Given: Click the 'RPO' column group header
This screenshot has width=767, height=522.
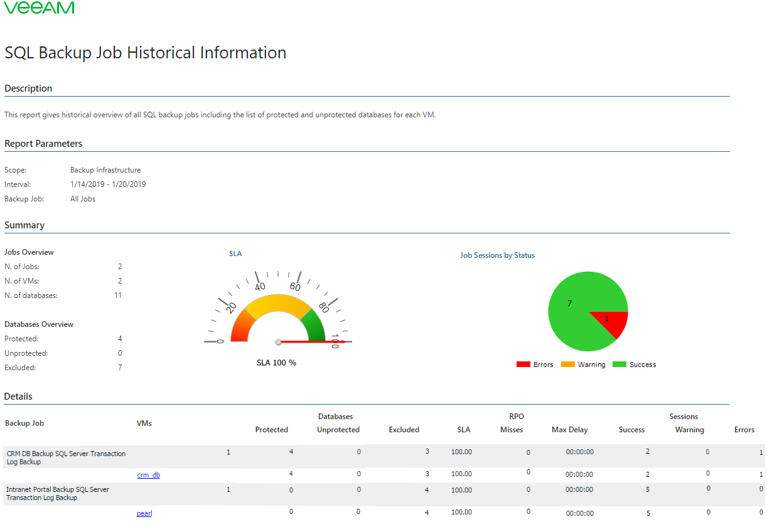Looking at the screenshot, I should (517, 417).
